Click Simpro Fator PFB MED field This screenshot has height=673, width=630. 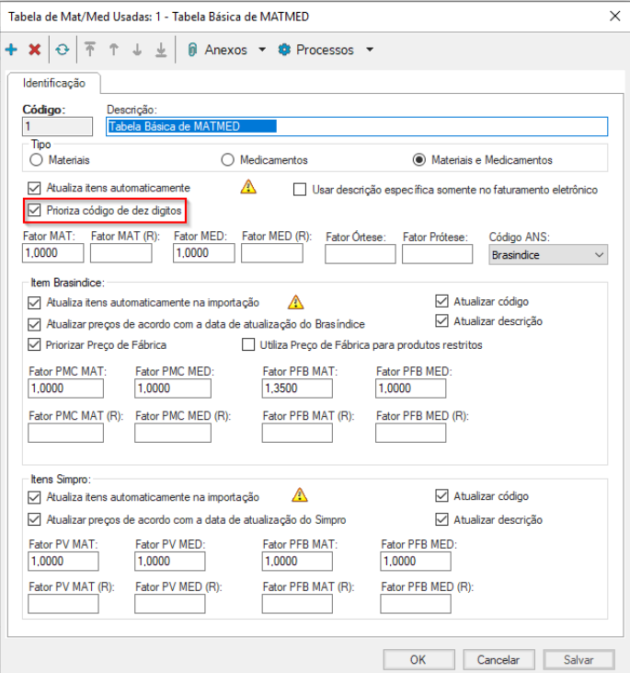pos(416,561)
